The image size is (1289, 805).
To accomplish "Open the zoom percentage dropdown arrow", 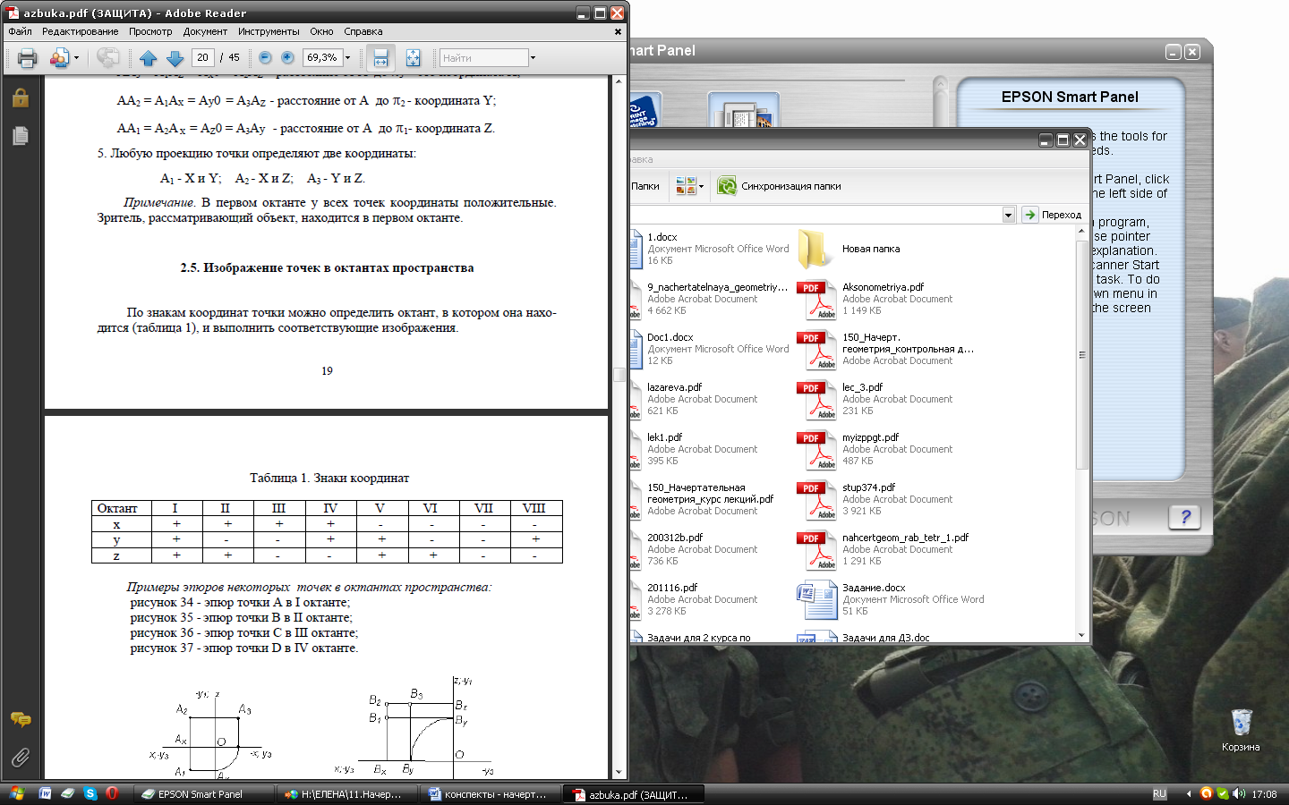I will tap(348, 57).
